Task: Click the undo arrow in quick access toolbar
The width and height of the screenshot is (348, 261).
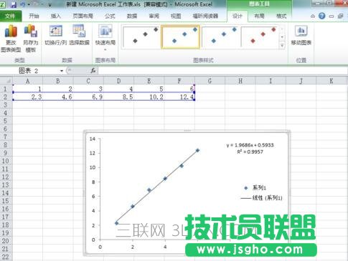Action: point(23,4)
